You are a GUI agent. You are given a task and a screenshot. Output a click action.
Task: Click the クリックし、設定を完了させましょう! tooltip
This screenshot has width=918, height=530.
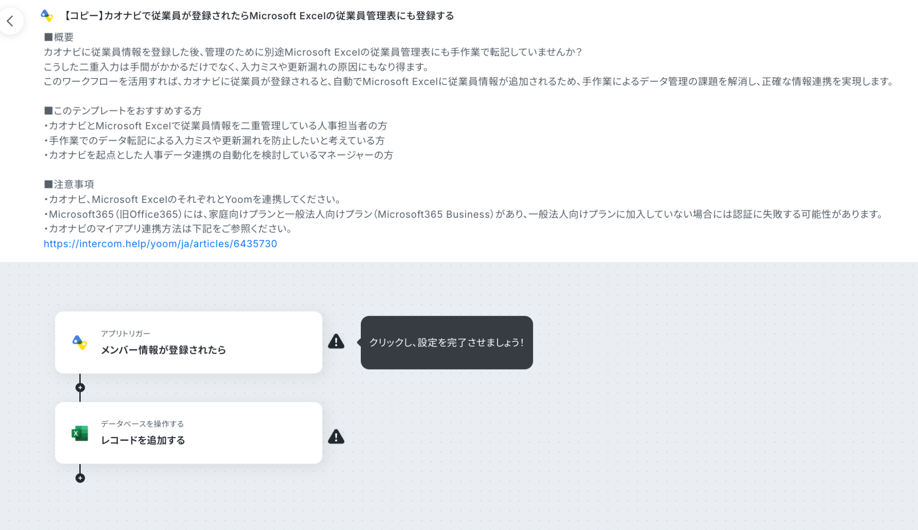click(447, 342)
